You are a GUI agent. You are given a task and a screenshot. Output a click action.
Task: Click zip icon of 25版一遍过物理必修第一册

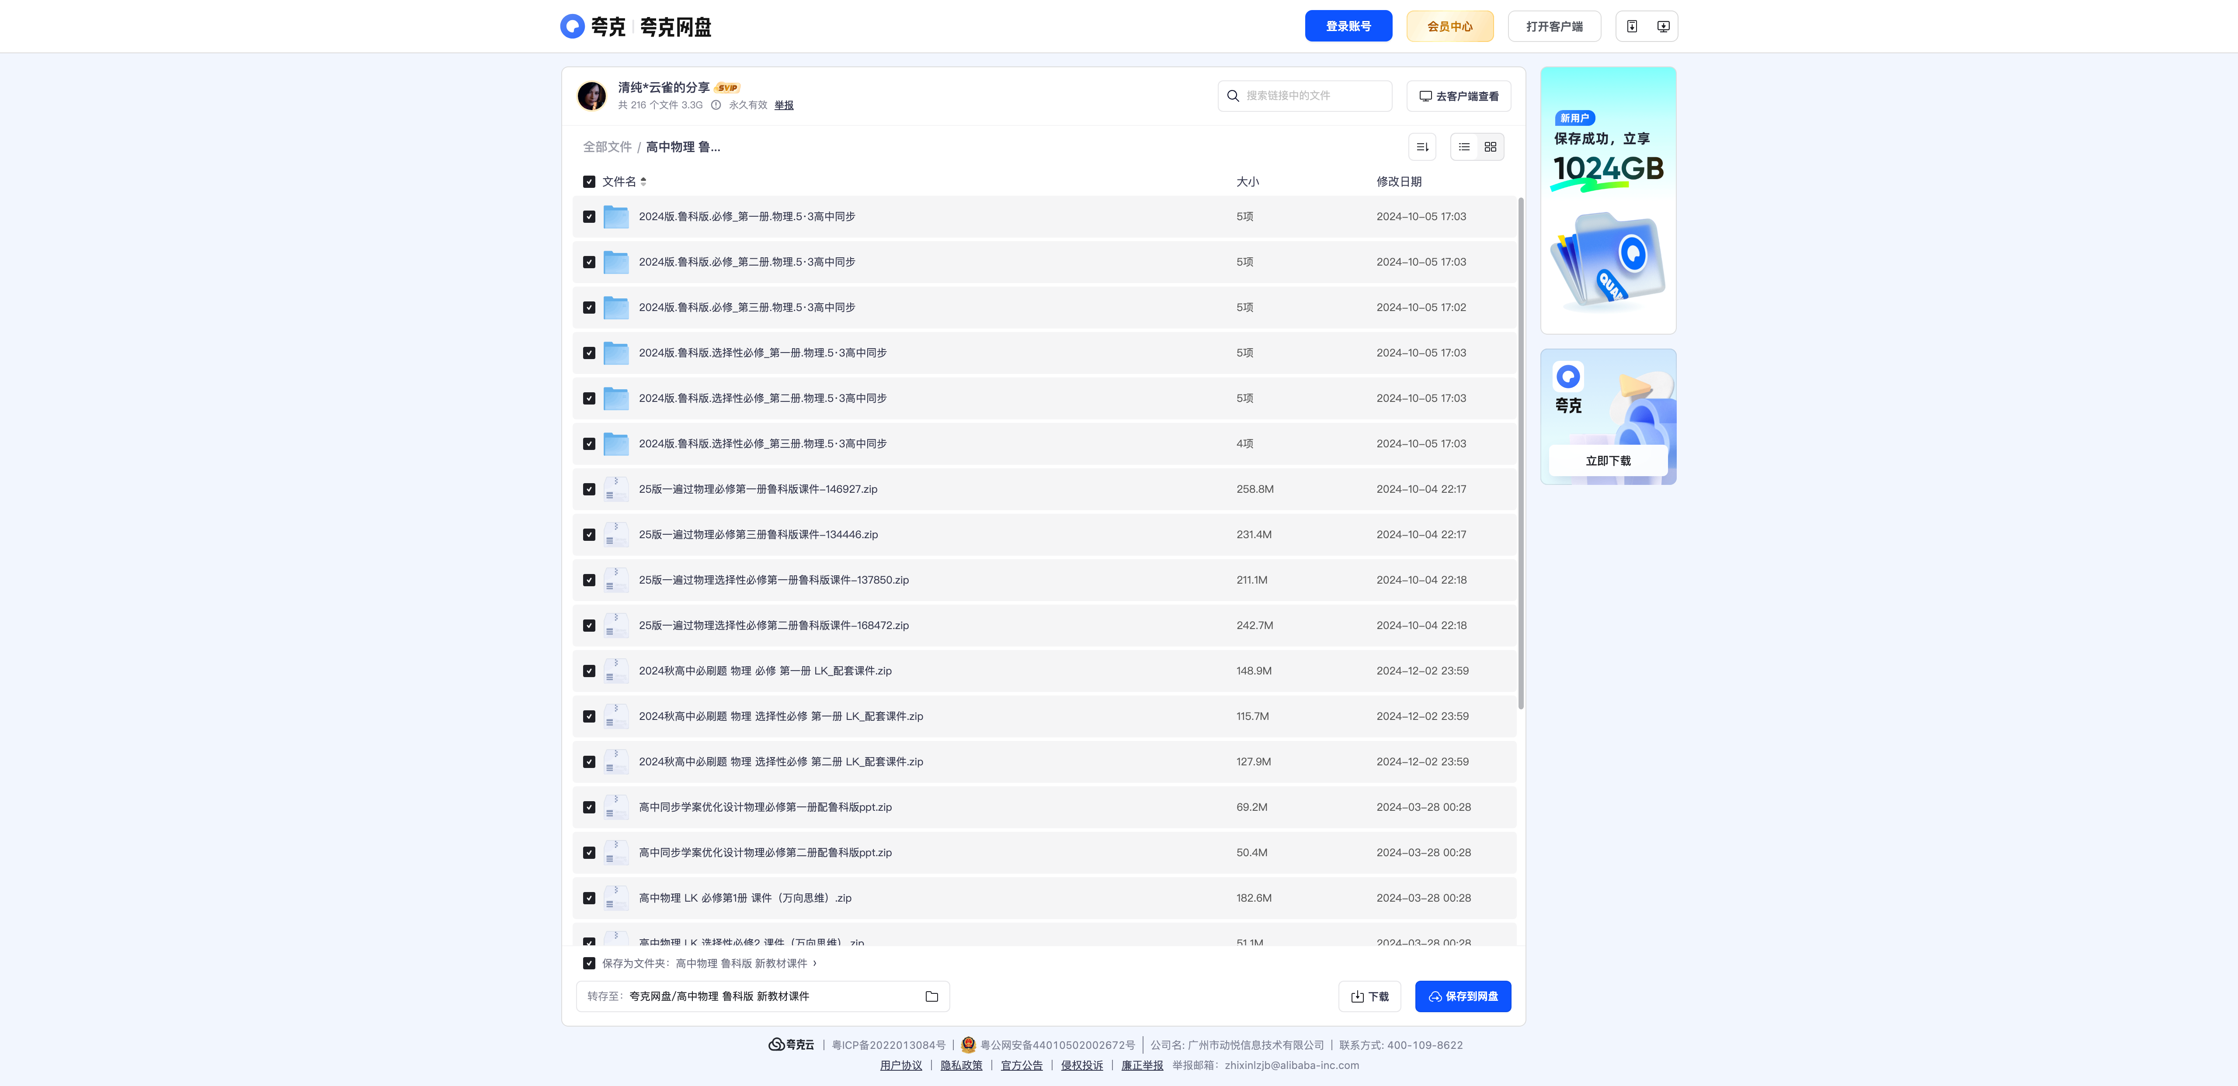point(616,489)
